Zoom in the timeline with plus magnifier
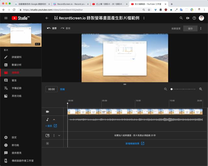 click(x=201, y=89)
